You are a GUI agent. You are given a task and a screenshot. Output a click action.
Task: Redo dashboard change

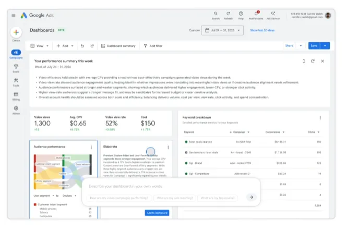point(92,46)
